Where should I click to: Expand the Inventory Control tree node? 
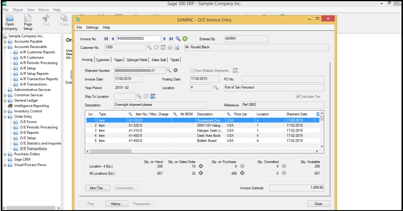point(5,111)
